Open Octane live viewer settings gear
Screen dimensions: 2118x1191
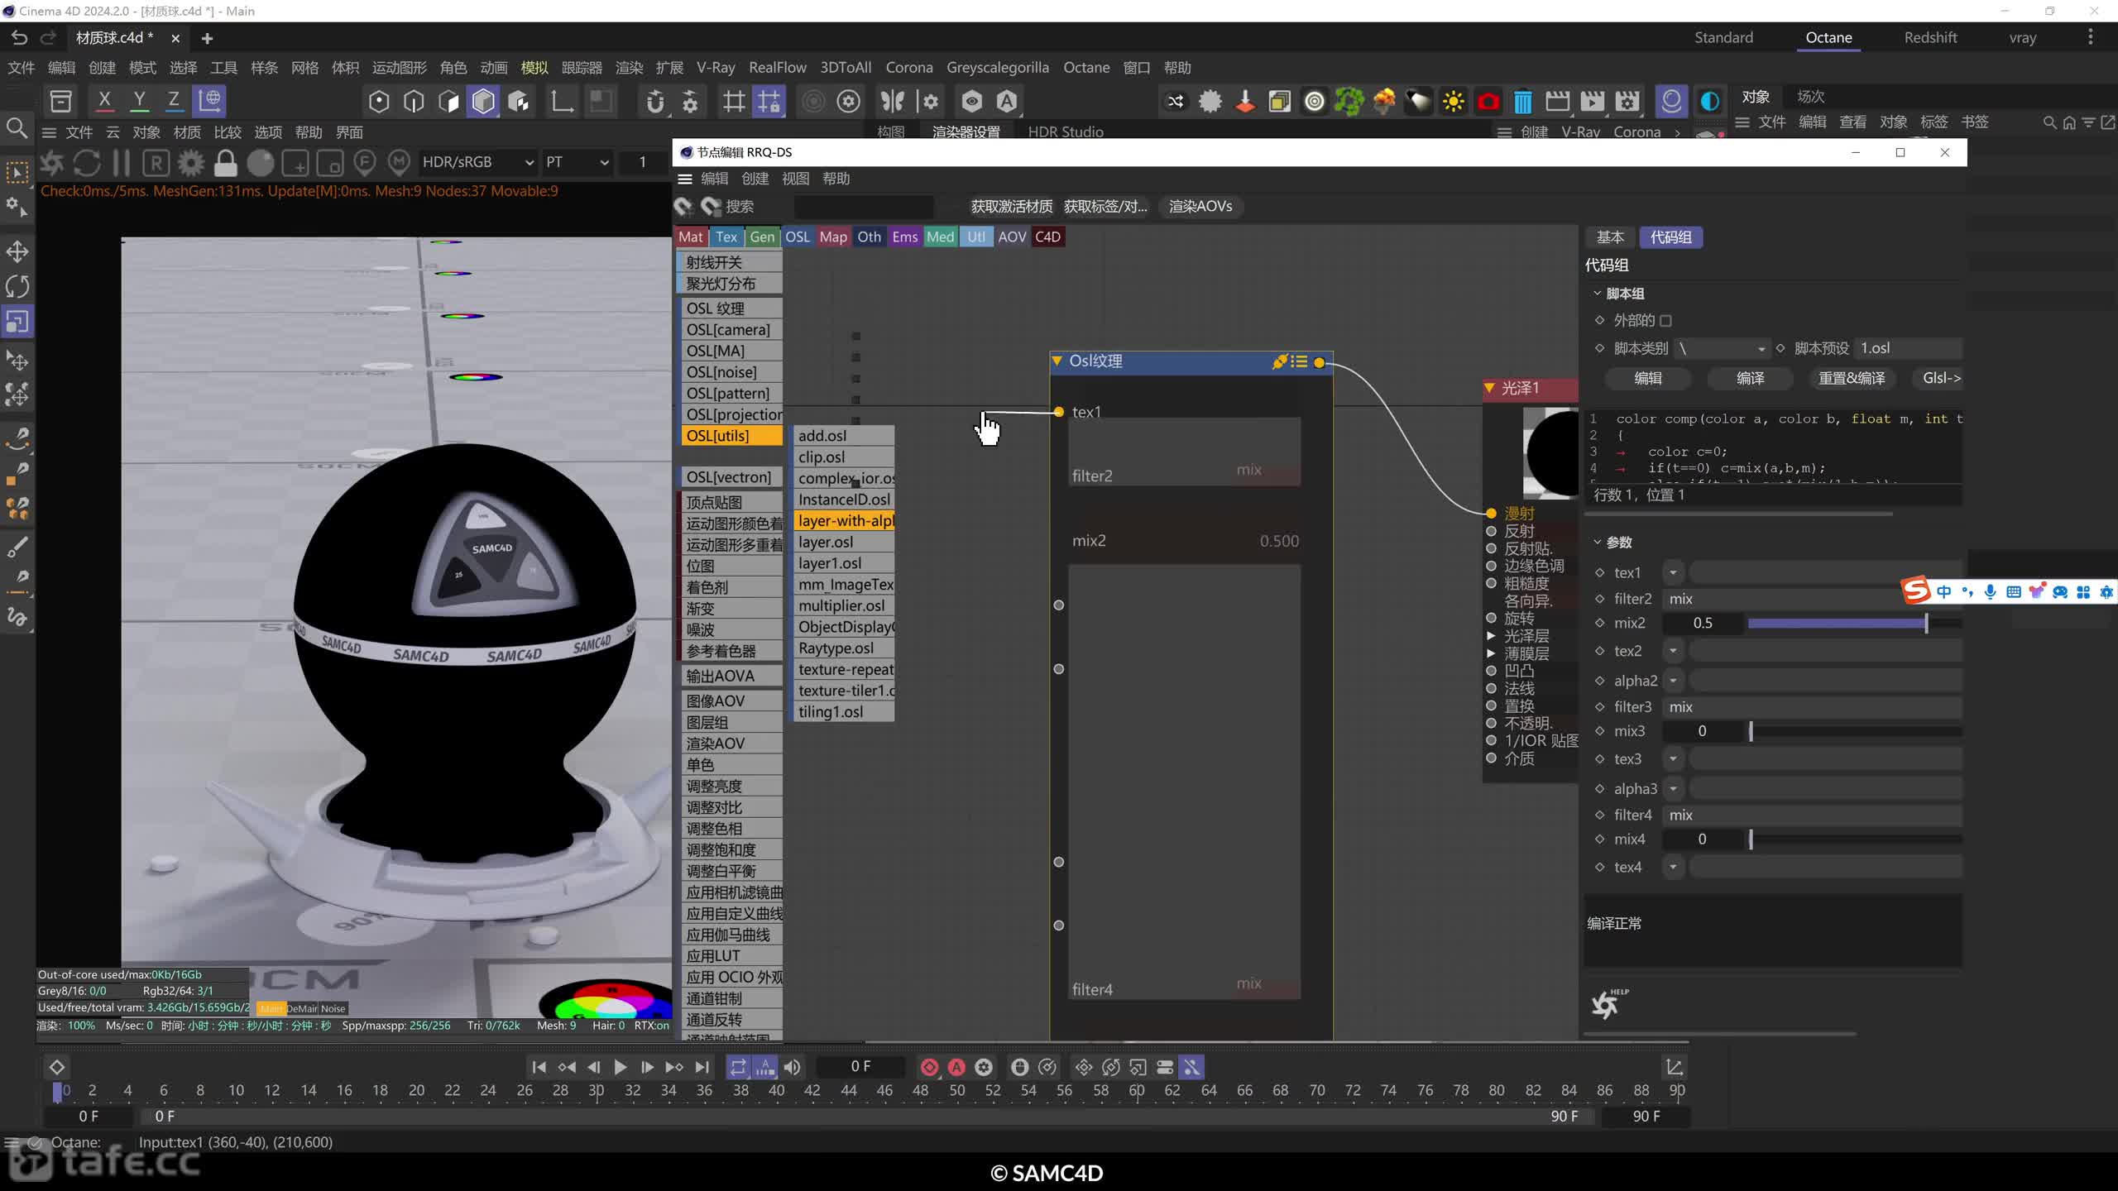click(191, 163)
